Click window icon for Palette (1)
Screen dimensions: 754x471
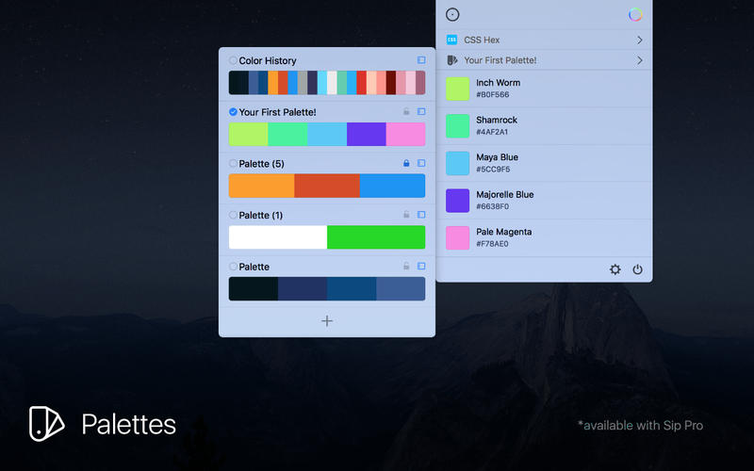pyautogui.click(x=421, y=215)
